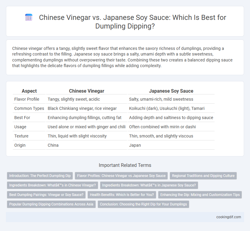Click the calendar icon beside the title
This screenshot has height=231, width=250.
pyautogui.click(x=29, y=17)
